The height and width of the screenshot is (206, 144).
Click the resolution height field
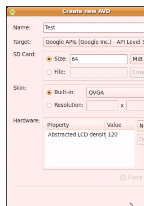click(135, 105)
